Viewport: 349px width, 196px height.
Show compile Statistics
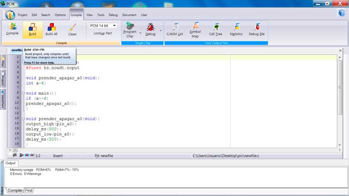pyautogui.click(x=236, y=29)
